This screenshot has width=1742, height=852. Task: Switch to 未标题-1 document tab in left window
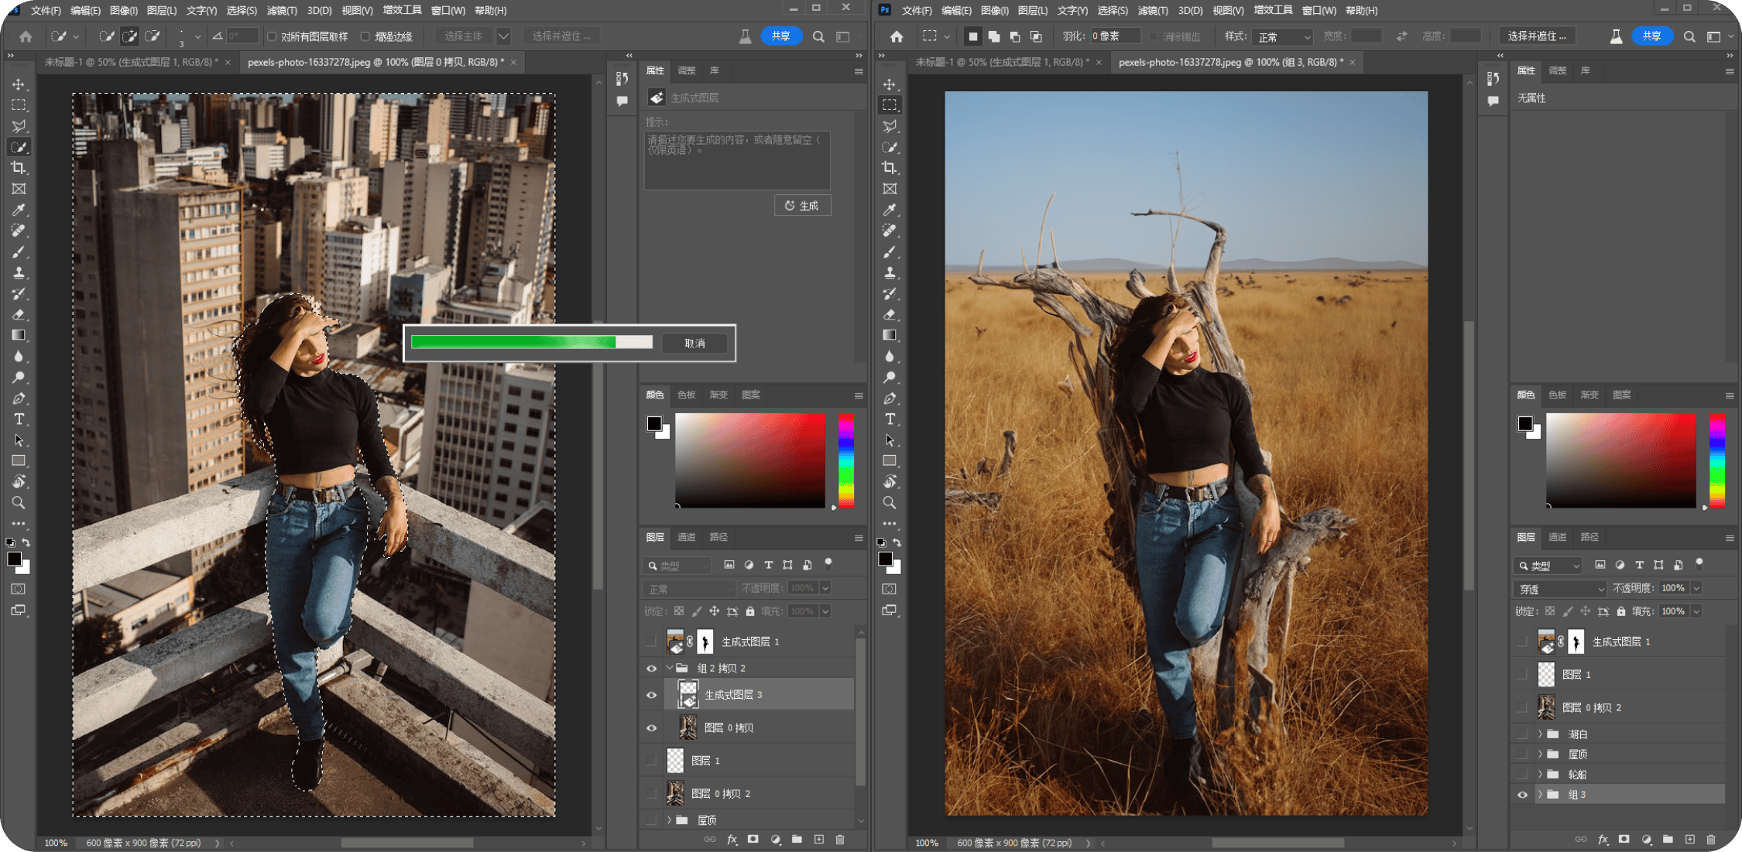pos(132,62)
